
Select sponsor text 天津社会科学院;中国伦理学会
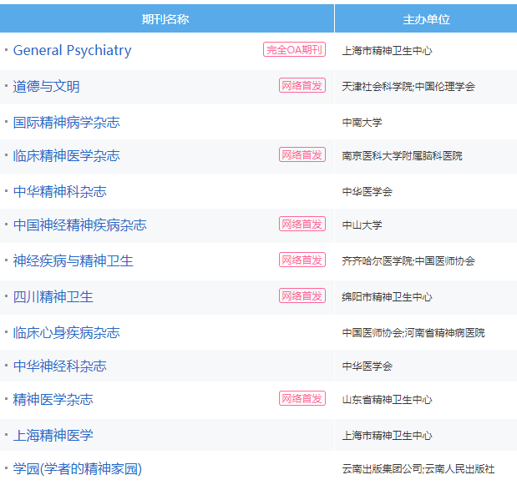click(408, 87)
